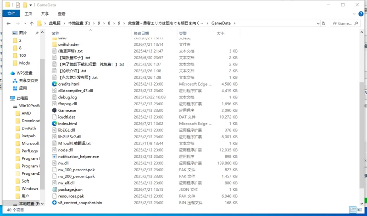
Task: Open the Mods folder in sidebar
Action: (x=24, y=63)
